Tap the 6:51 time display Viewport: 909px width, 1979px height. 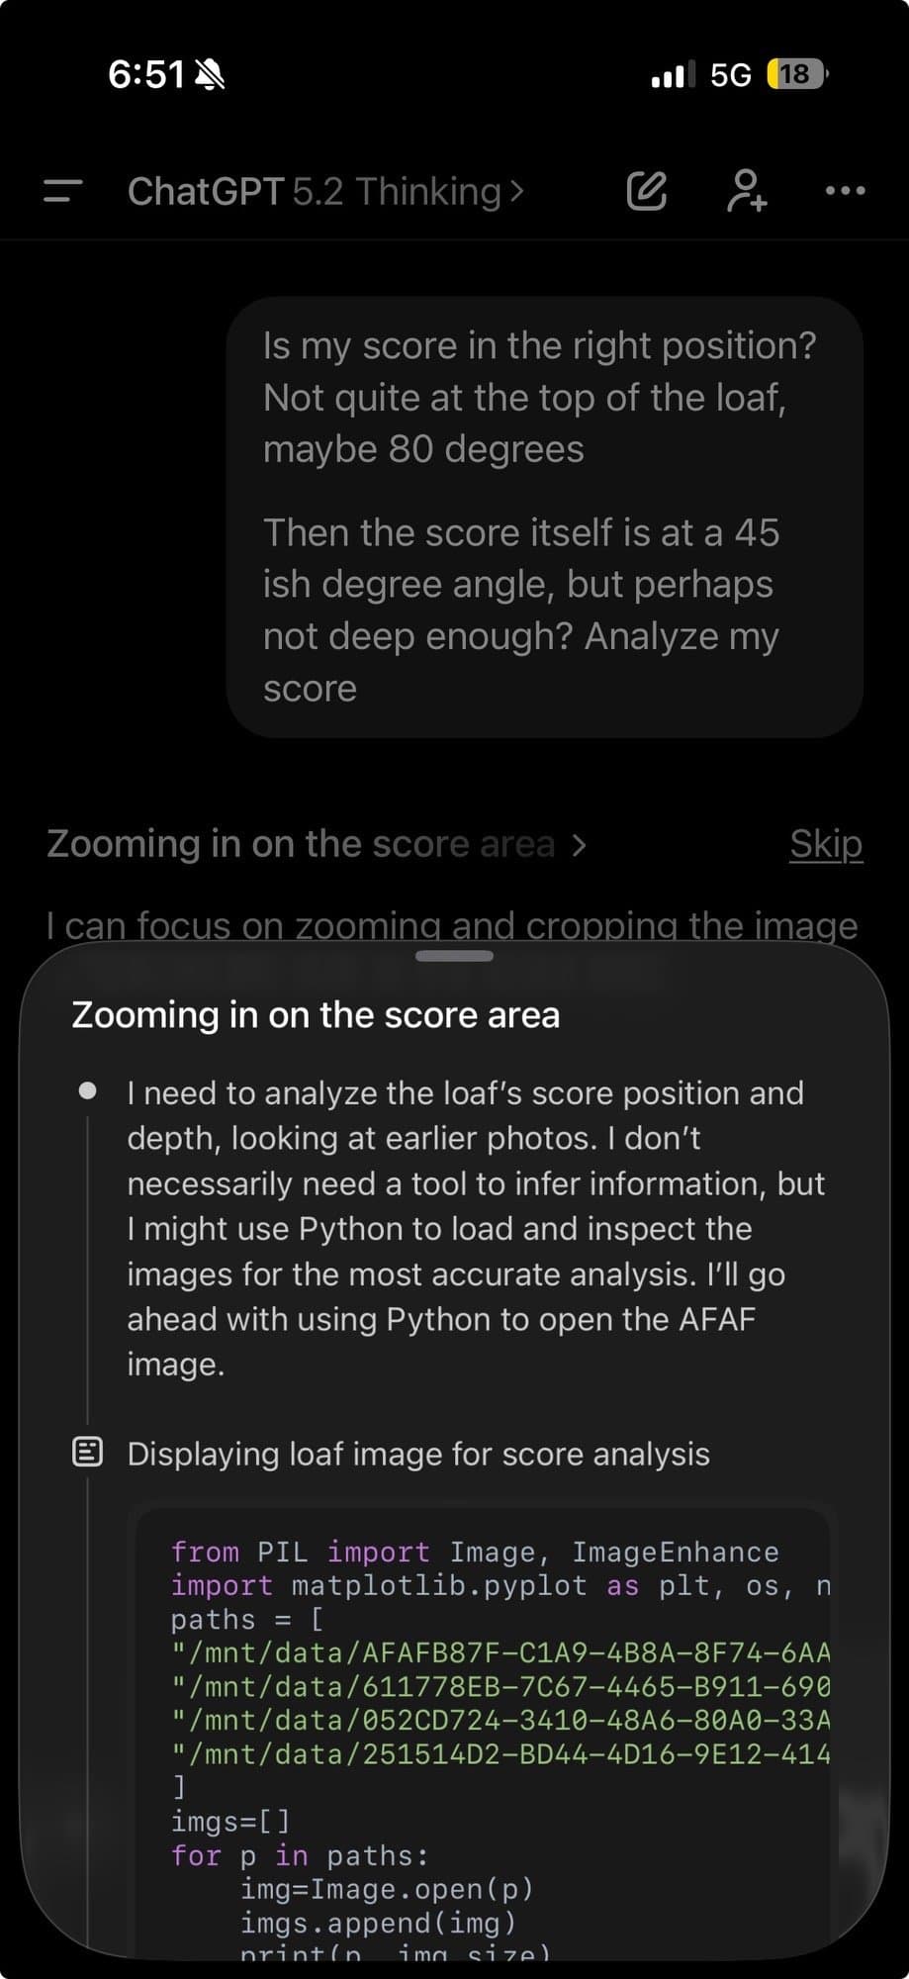coord(144,72)
